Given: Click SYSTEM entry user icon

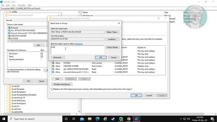Looking at the screenshot, I should pyautogui.click(x=53, y=63).
